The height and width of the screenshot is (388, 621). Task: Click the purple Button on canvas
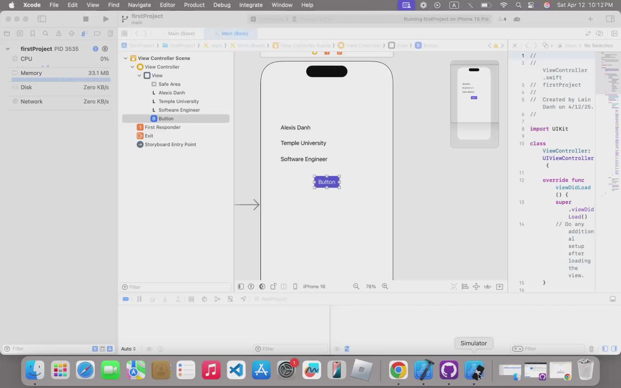pos(327,182)
